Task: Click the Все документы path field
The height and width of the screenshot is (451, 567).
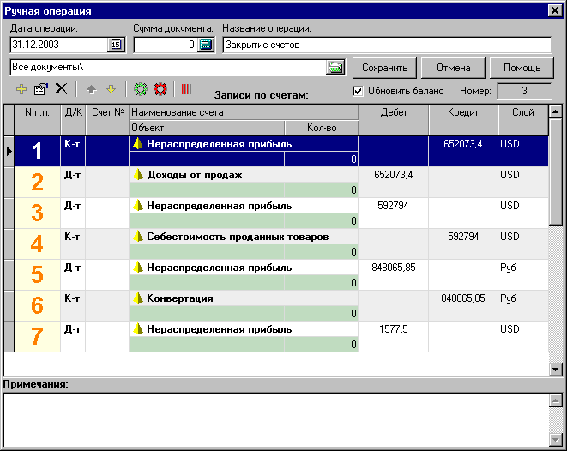Action: click(168, 67)
